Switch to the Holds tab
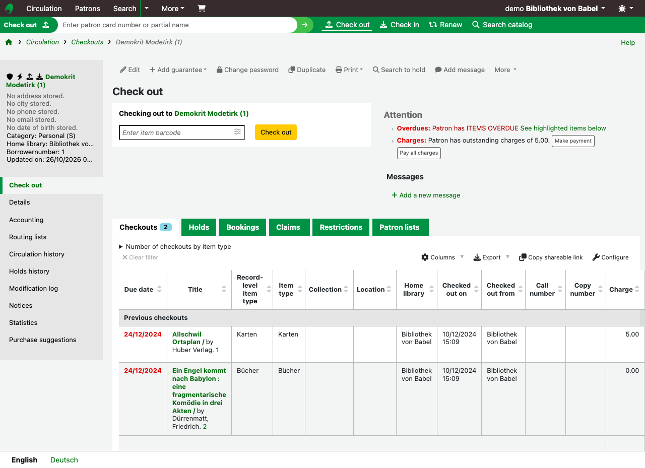This screenshot has width=645, height=468. [199, 227]
